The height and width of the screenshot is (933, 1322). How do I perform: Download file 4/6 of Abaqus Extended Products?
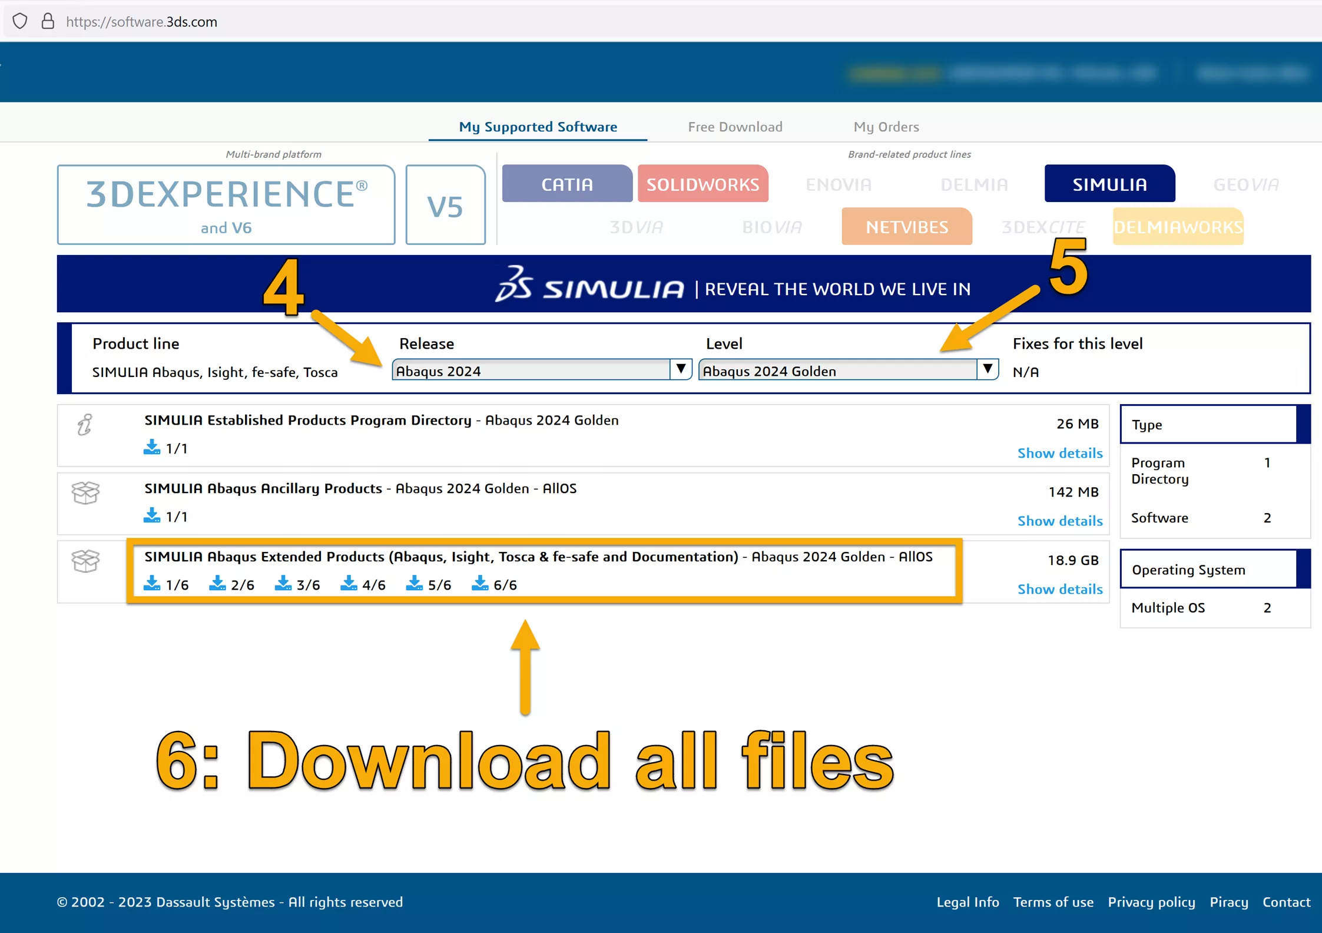click(363, 584)
